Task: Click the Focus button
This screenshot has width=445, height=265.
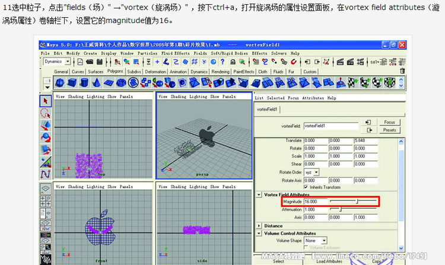Action: (x=389, y=122)
